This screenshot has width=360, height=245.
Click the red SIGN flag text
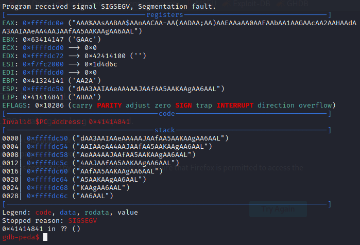[183, 106]
